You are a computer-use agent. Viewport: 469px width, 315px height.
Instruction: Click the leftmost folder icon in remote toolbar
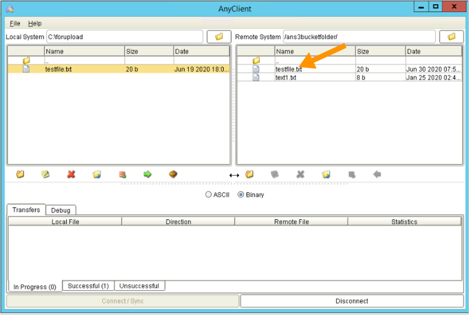tap(250, 174)
